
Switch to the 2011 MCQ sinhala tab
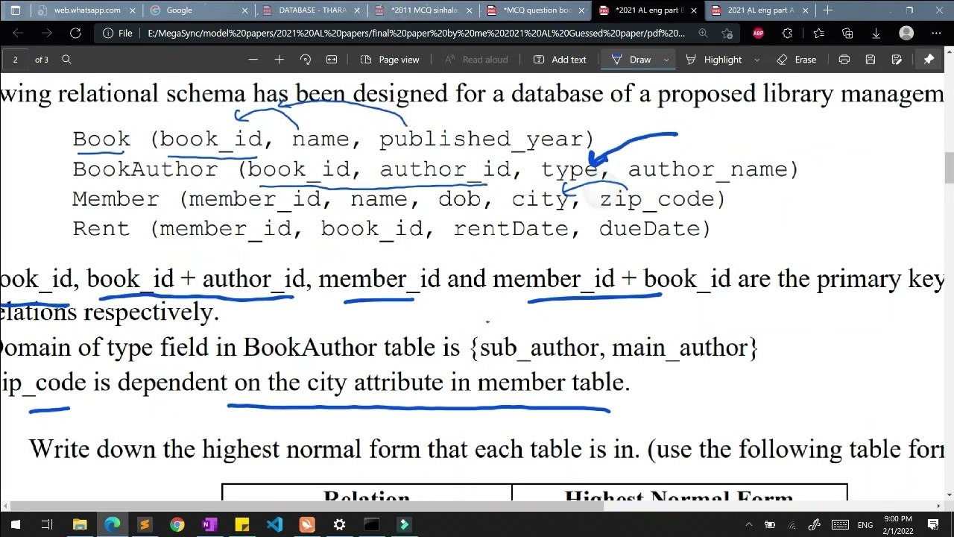tap(423, 10)
